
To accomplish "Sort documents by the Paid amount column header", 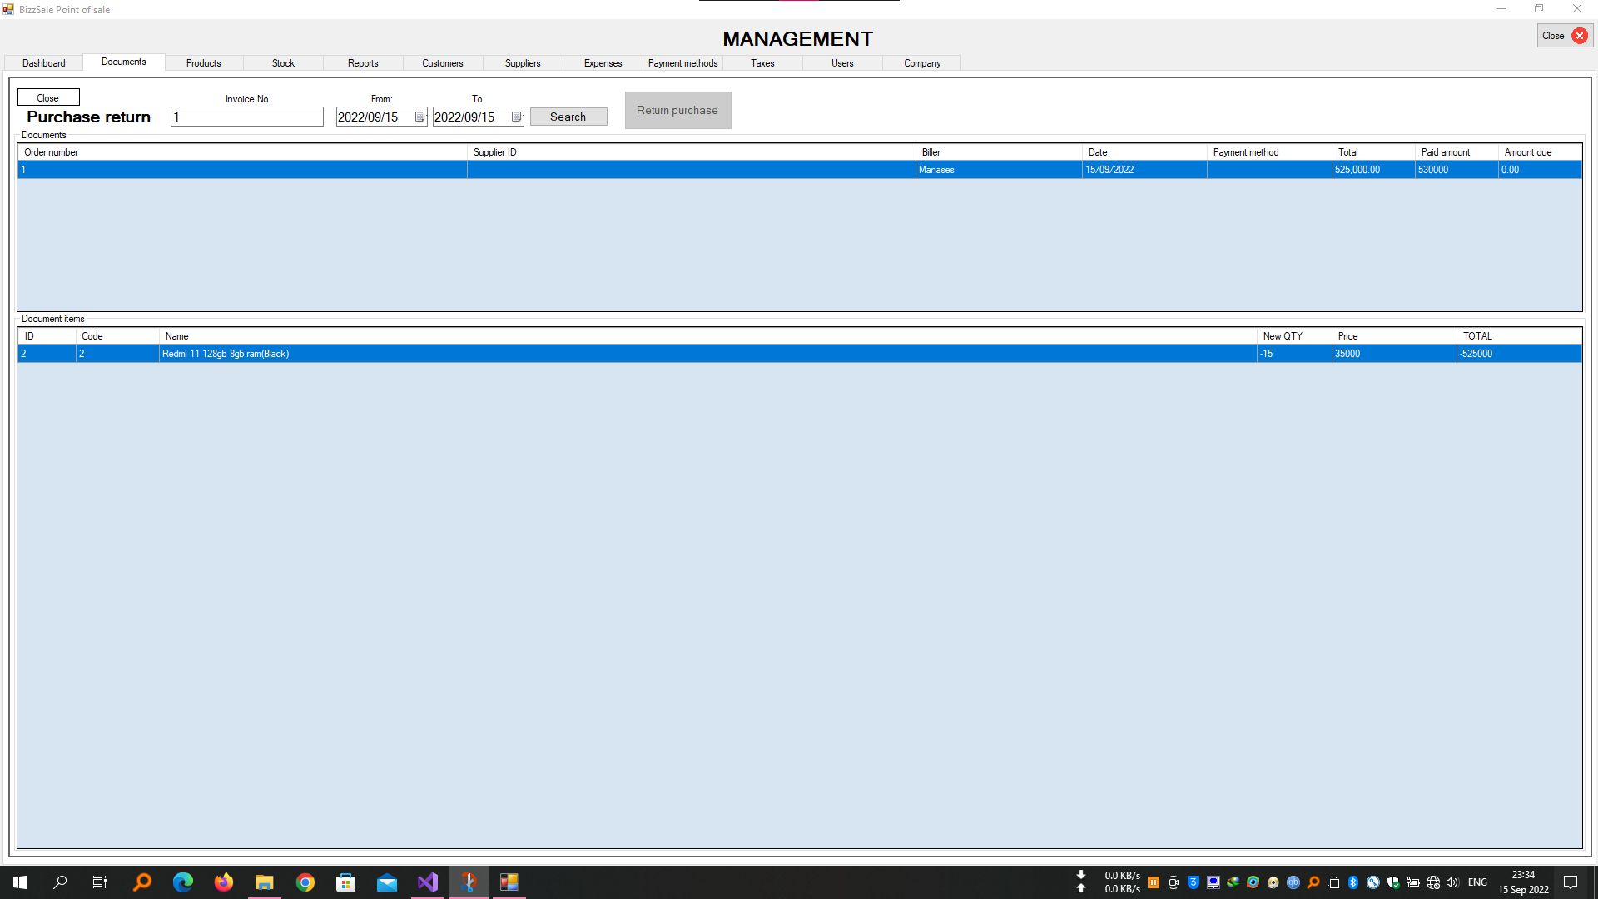I will coord(1446,152).
